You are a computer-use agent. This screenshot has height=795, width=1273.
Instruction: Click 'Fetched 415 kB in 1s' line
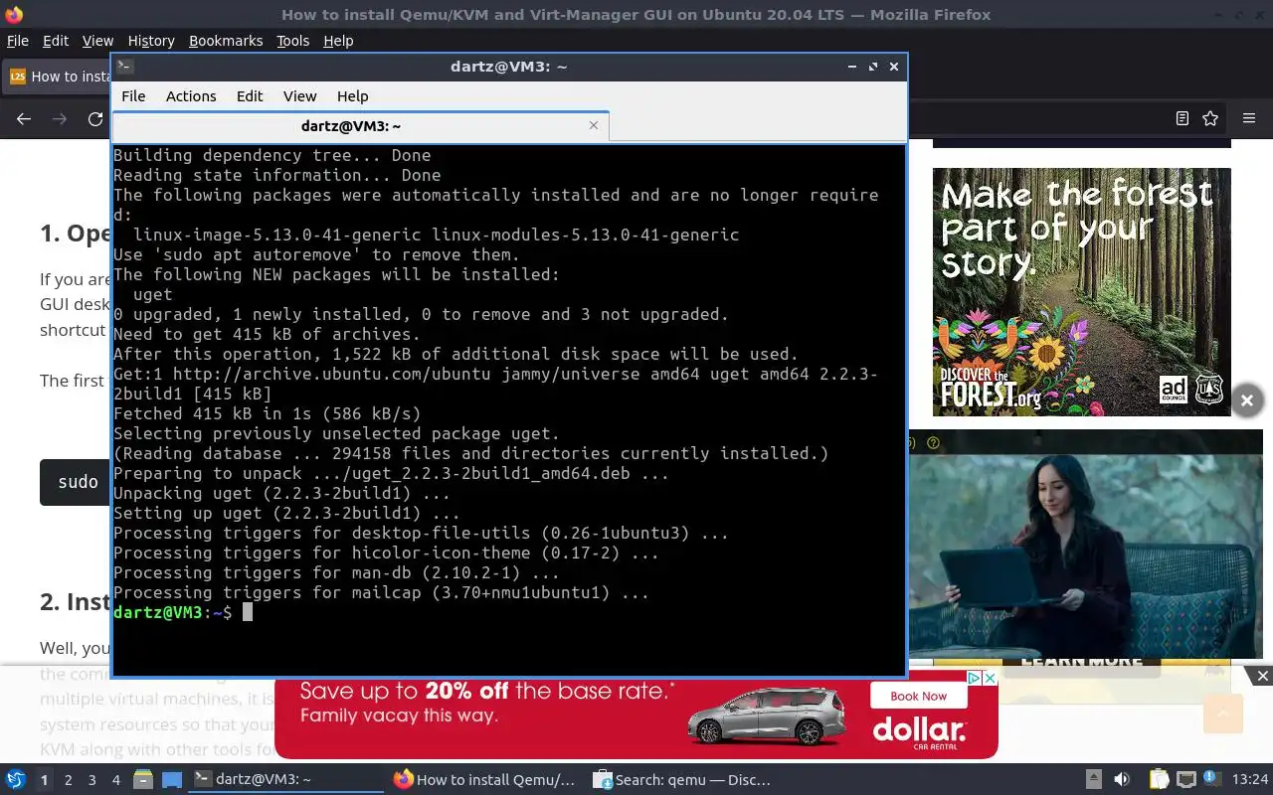tap(268, 413)
